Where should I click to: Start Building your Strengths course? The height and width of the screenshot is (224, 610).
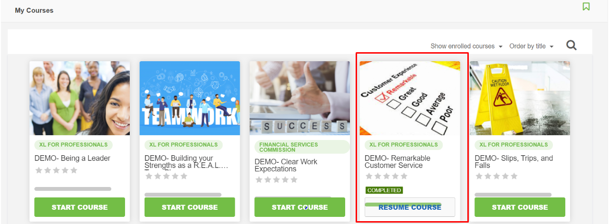(190, 207)
